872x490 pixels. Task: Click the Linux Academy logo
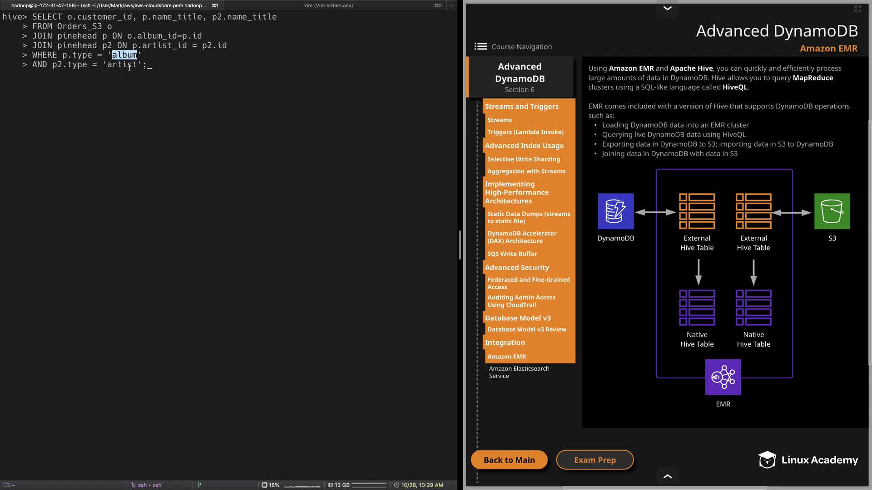point(808,460)
